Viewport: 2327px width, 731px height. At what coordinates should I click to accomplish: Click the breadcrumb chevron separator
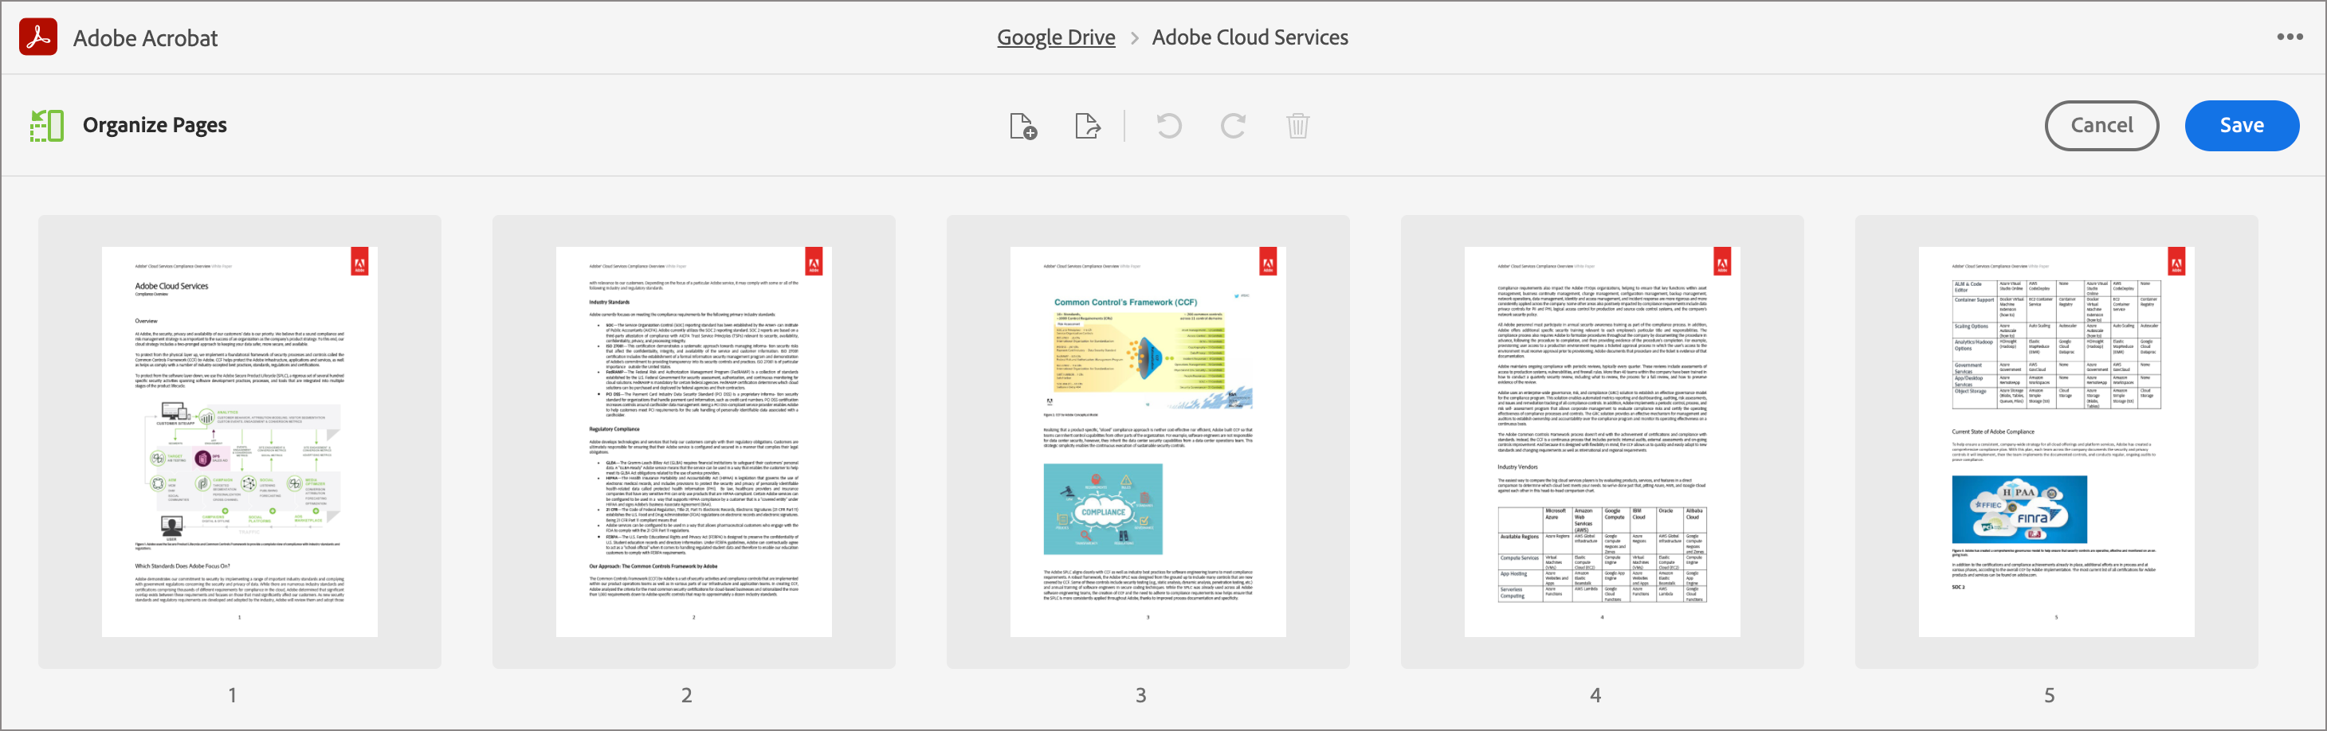point(1135,38)
